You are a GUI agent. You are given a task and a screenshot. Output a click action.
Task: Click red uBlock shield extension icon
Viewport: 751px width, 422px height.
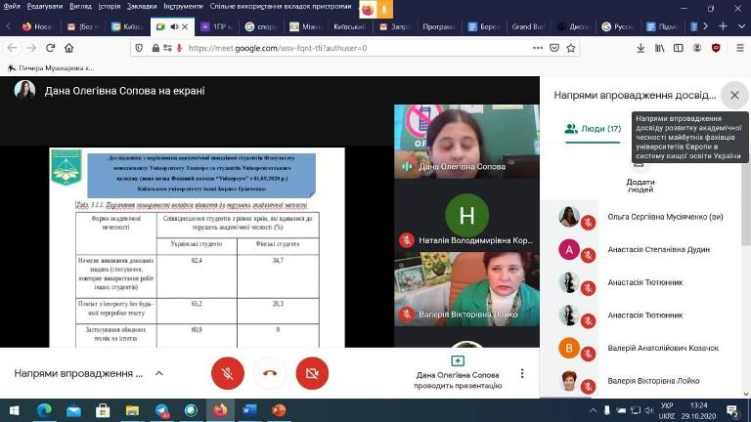coord(716,48)
